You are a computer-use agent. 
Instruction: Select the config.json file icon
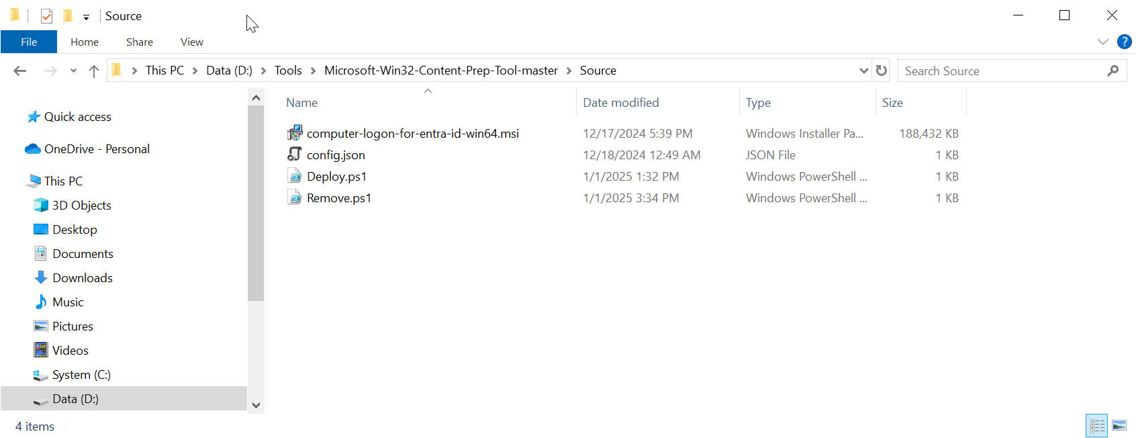295,155
